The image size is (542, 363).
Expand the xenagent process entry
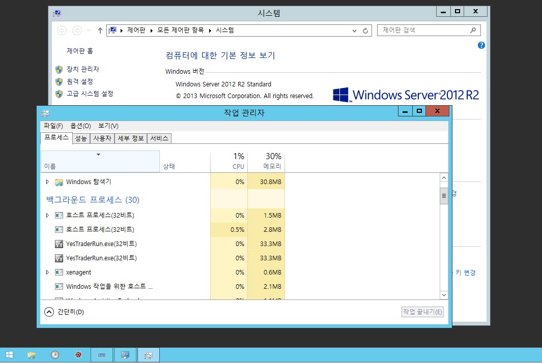(x=48, y=273)
